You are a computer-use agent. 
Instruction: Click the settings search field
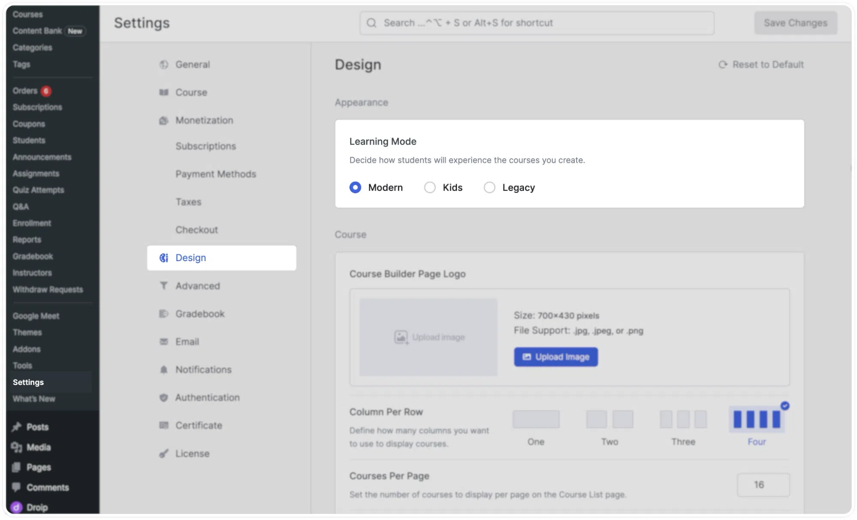coord(537,23)
